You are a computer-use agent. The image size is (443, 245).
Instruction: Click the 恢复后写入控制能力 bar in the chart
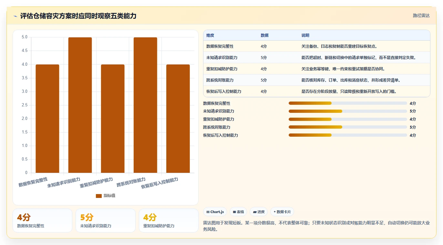[178, 119]
